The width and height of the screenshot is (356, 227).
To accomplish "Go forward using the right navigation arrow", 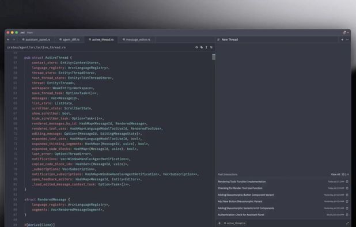I will (x=14, y=40).
